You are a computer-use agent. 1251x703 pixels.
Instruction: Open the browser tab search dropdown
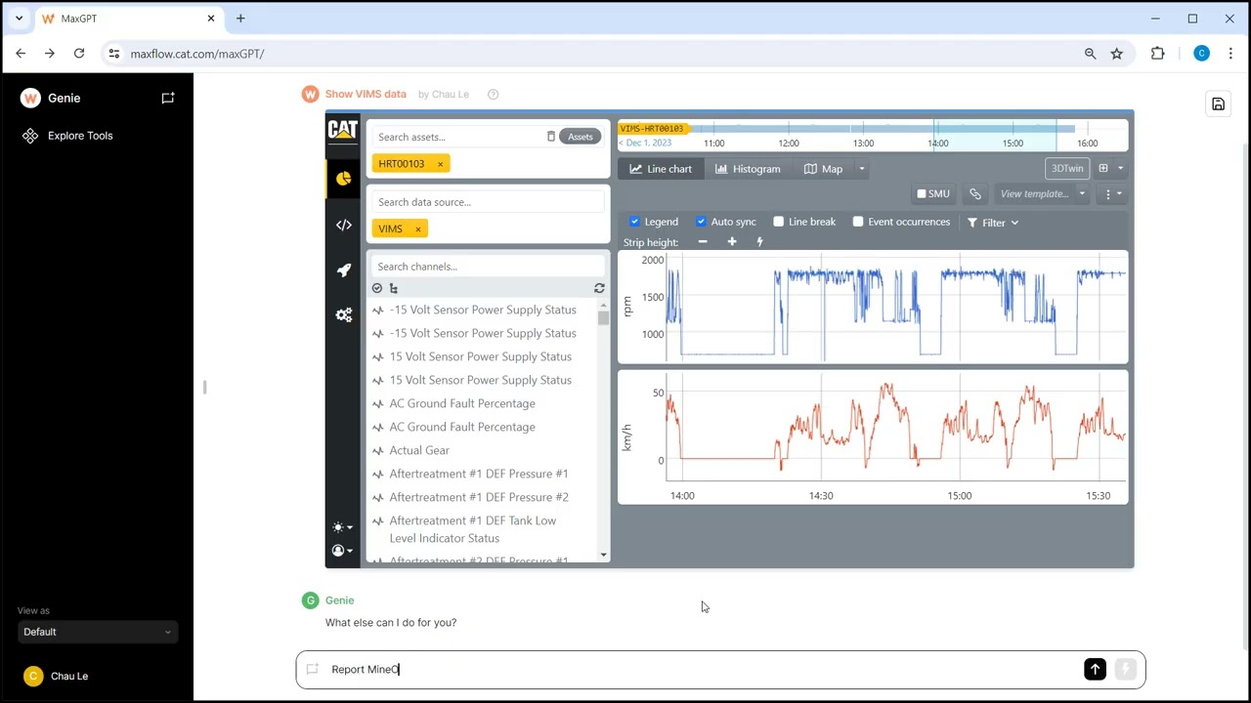click(x=19, y=18)
